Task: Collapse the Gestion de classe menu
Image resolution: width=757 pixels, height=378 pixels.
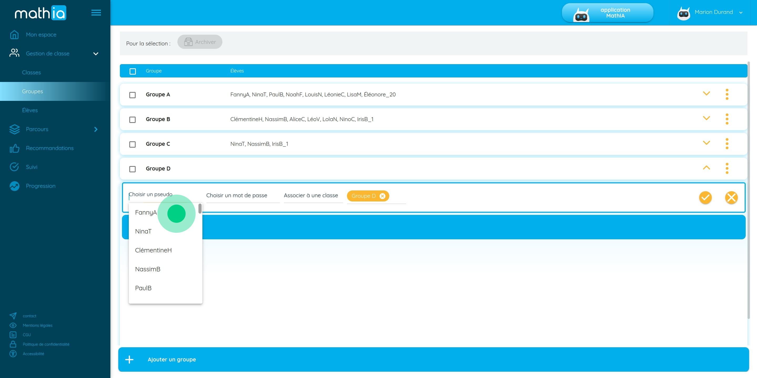Action: (96, 54)
